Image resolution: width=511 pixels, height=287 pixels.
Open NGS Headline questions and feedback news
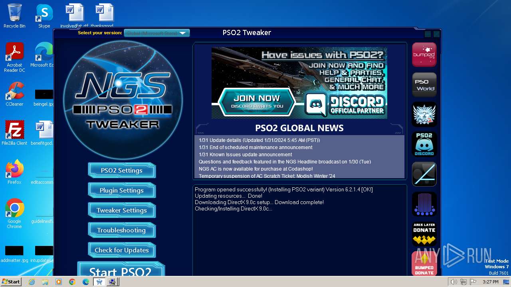tap(285, 162)
